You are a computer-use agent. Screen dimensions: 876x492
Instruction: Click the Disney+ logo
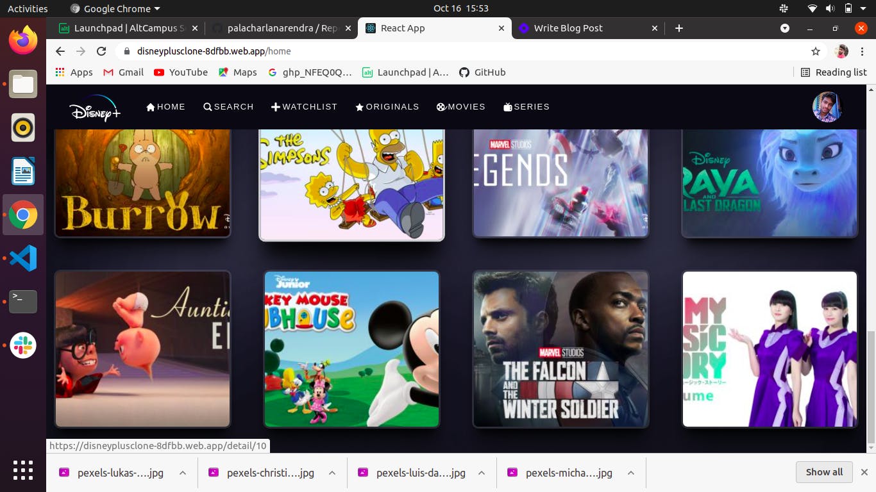[x=95, y=109]
